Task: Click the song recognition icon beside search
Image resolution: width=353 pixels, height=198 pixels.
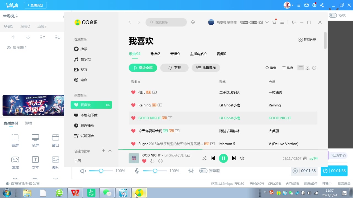Action: tap(193, 22)
